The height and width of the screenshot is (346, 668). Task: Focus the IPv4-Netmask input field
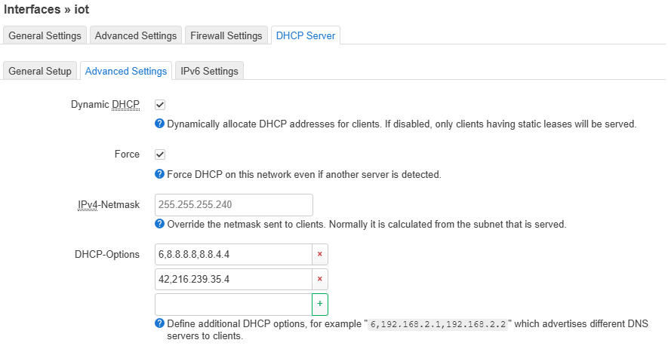pos(234,205)
